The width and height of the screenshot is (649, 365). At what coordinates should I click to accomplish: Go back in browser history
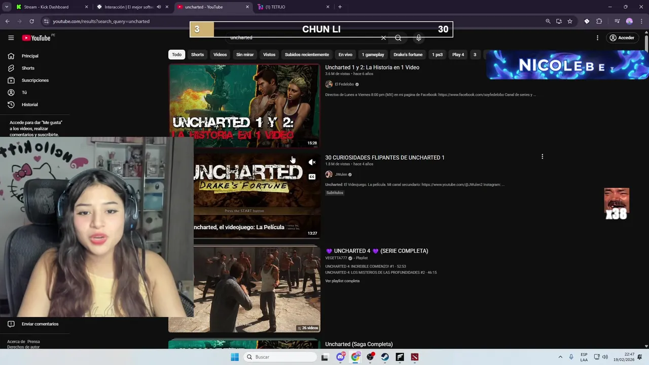(7, 21)
